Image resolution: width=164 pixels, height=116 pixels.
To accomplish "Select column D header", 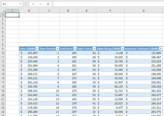I will pos(68,11).
